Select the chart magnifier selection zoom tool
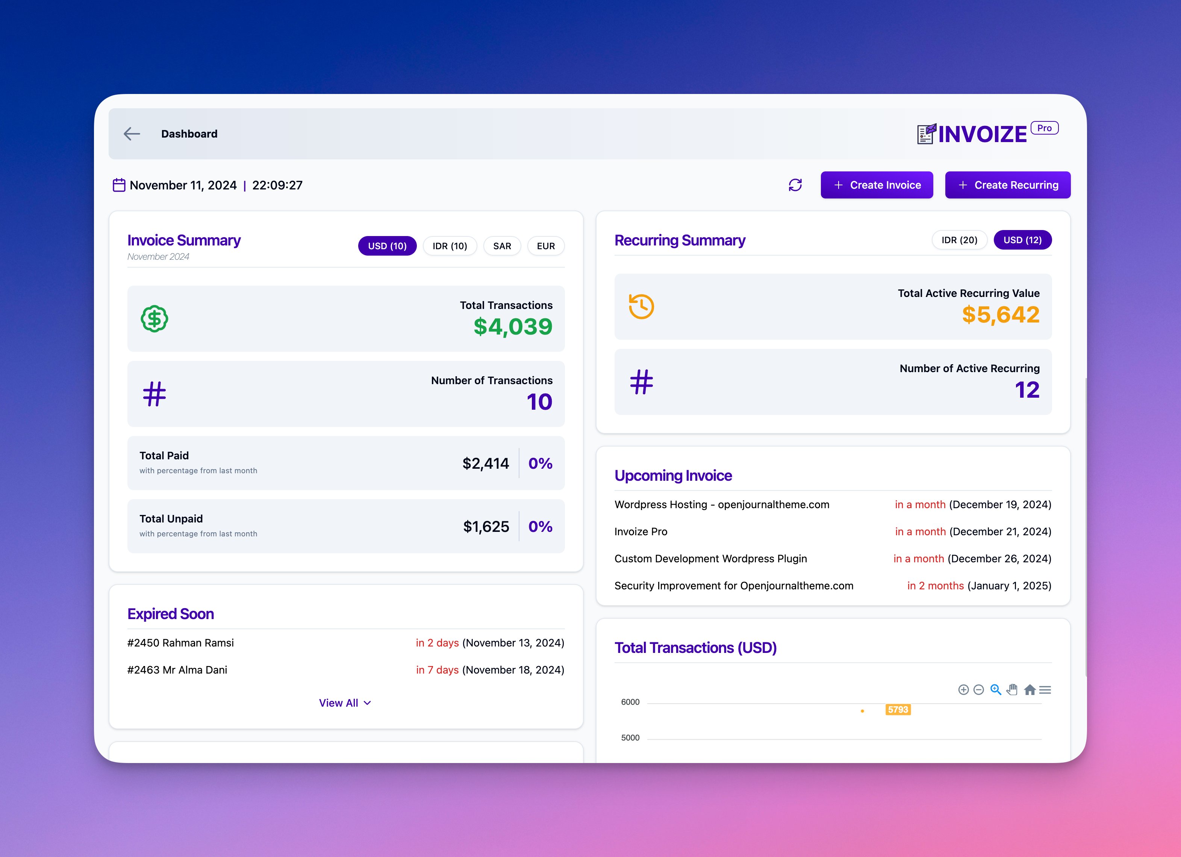This screenshot has width=1181, height=857. tap(996, 689)
